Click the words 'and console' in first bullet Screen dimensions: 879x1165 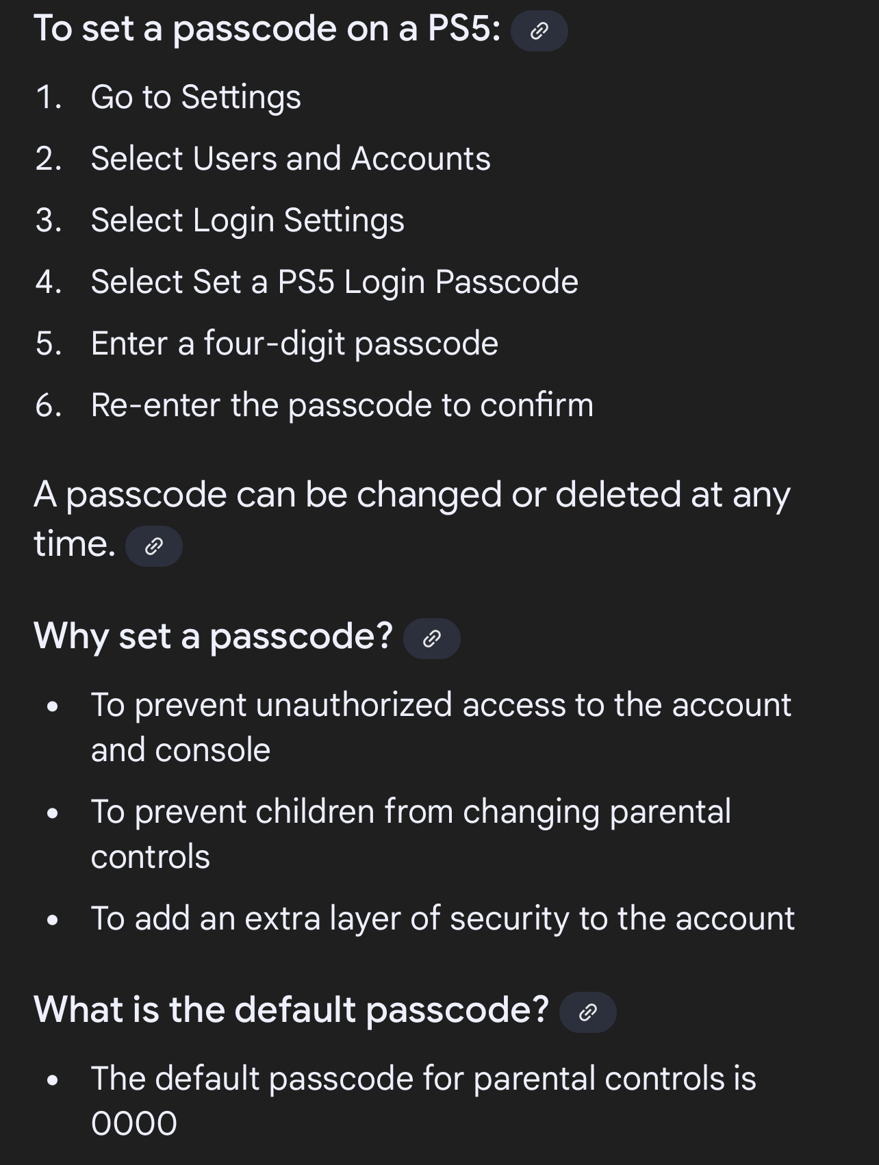pos(181,750)
